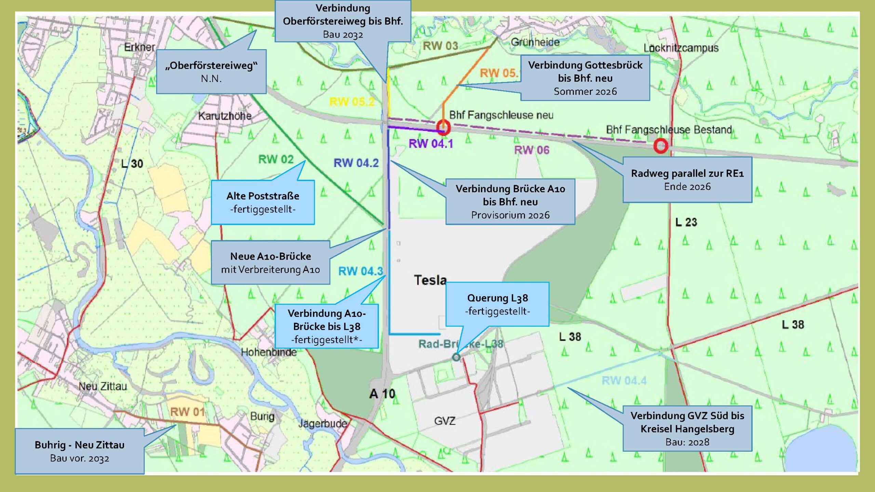Click the 'Buhrig - Neu Zittau' callout
Image resolution: width=875 pixels, height=492 pixels.
tap(79, 452)
